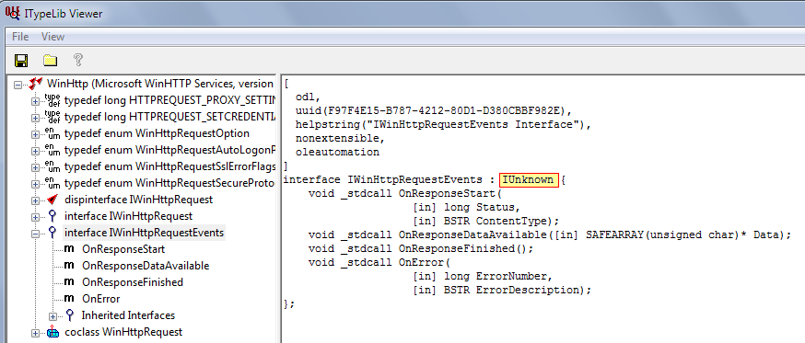Expand the Inherited Interfaces node
The height and width of the screenshot is (343, 805).
pos(52,315)
